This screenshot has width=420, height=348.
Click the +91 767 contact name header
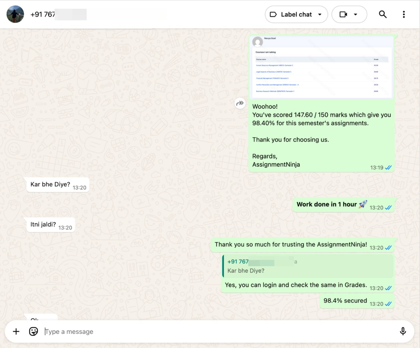pos(58,14)
